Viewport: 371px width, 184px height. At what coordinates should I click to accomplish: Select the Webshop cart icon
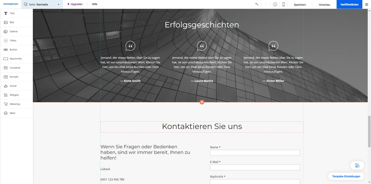(x=6, y=104)
